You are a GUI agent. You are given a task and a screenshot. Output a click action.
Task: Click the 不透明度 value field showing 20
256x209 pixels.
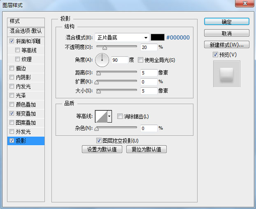point(149,47)
